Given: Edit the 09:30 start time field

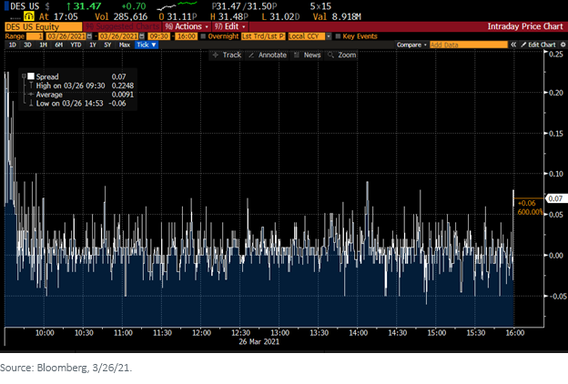Looking at the screenshot, I should [x=158, y=36].
